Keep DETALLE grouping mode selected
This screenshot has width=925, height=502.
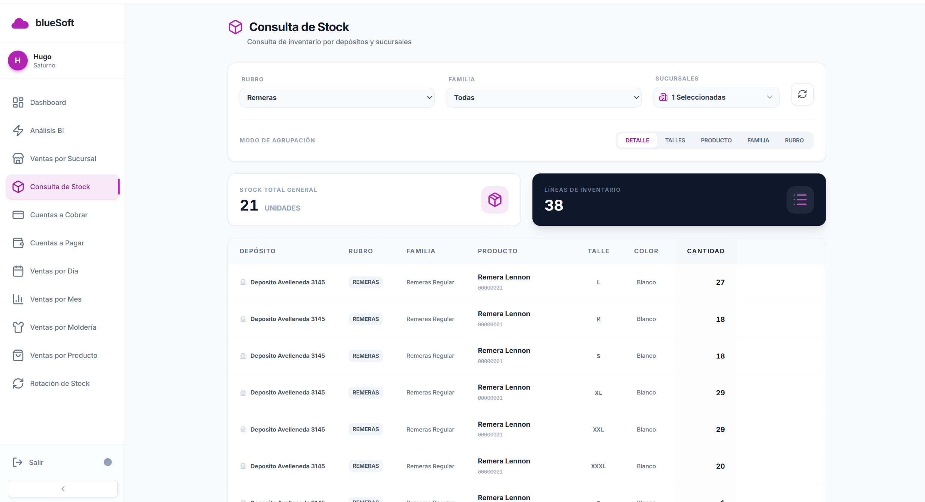637,140
